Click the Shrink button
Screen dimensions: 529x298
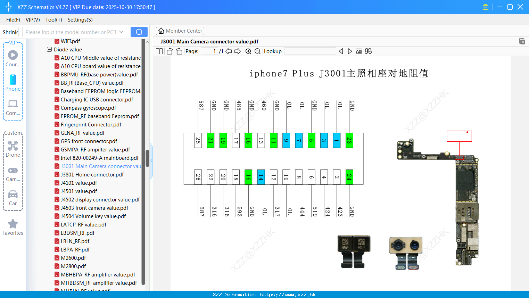click(10, 32)
